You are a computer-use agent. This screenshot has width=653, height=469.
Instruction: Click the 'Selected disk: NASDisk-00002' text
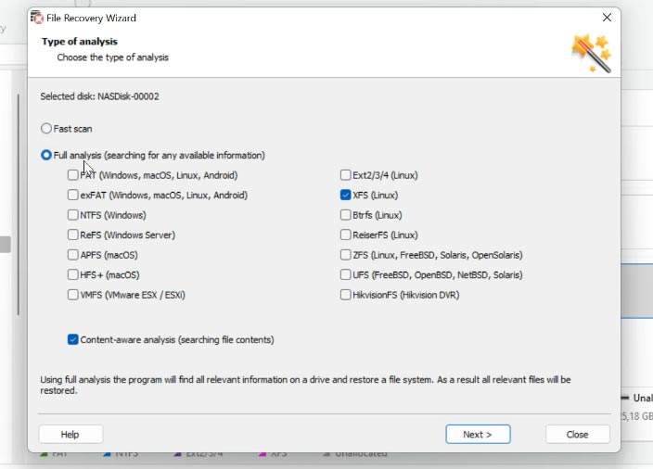pos(99,96)
